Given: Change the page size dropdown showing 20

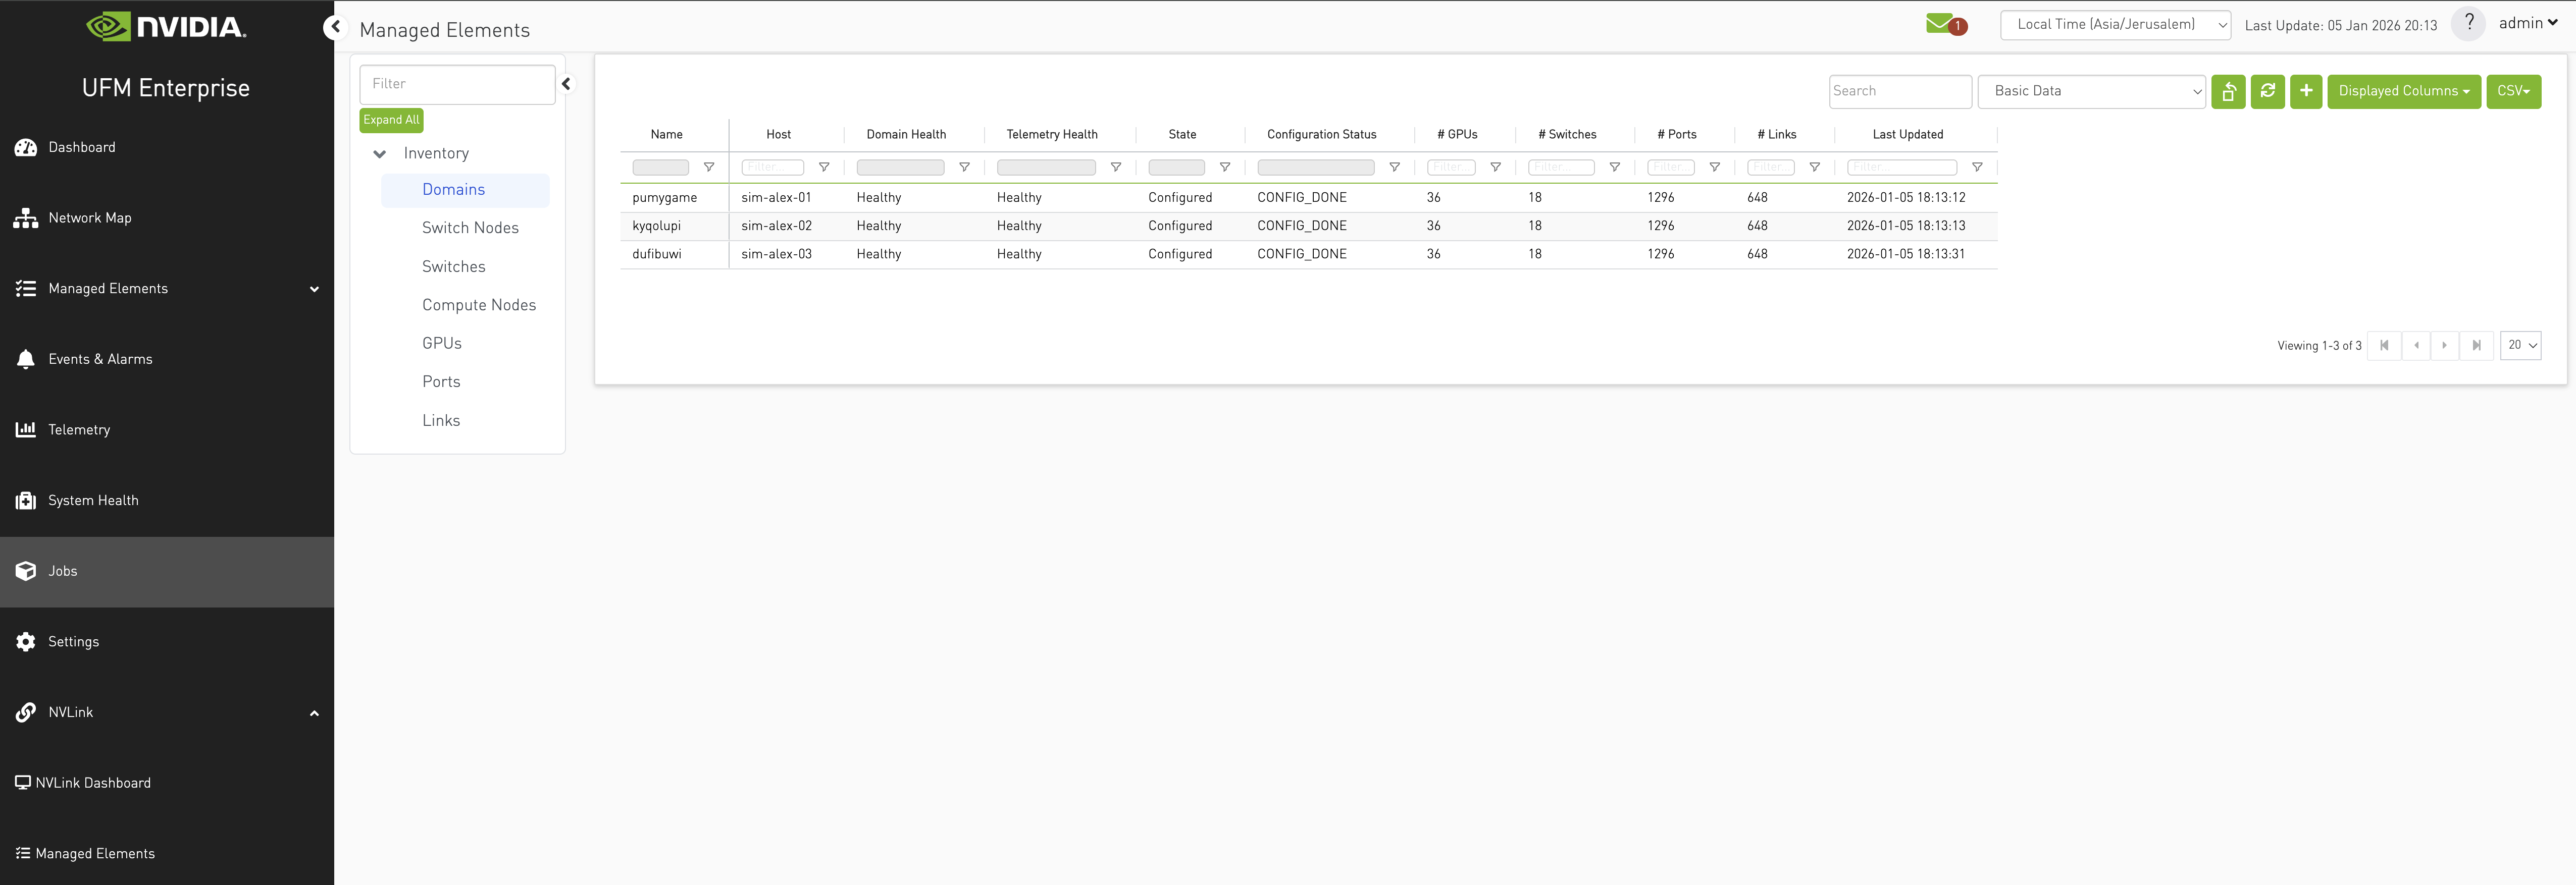Looking at the screenshot, I should [x=2520, y=346].
